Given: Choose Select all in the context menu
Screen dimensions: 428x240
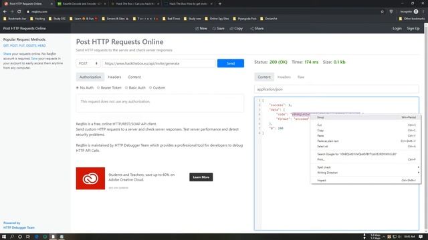Looking at the screenshot, I should click(366, 147).
